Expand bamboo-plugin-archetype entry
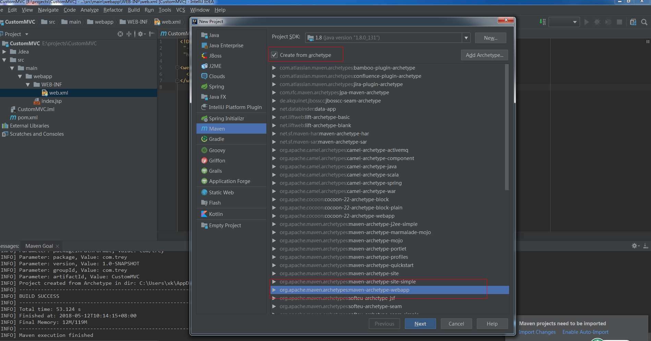 [274, 68]
